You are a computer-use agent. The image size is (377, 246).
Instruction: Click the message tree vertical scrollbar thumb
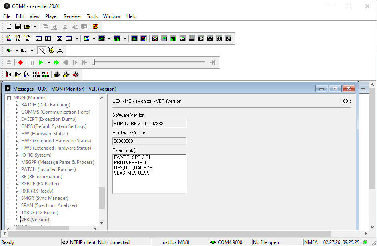[102, 198]
